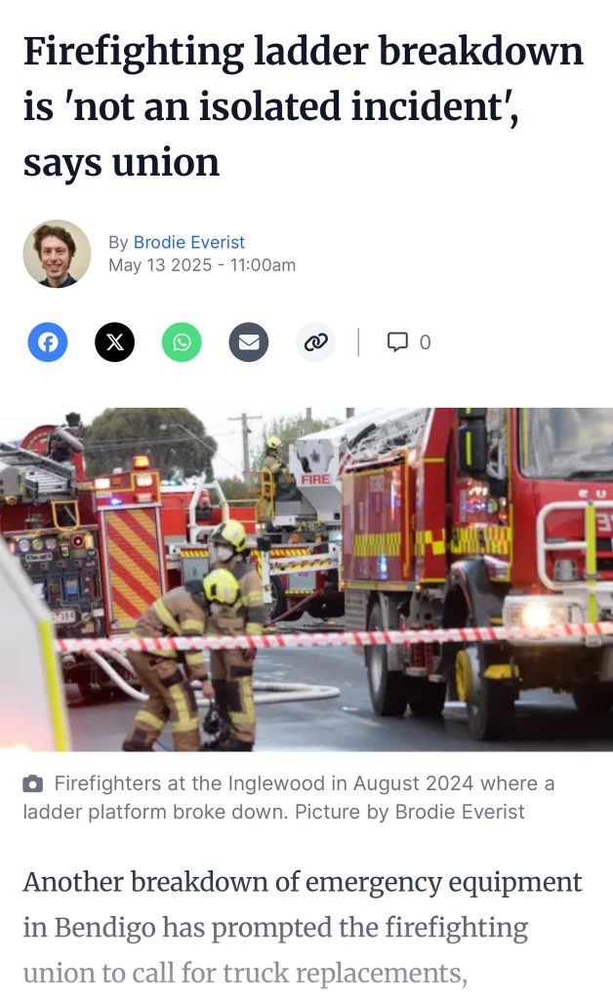Click the camera icon beside caption
This screenshot has width=613, height=999.
pyautogui.click(x=33, y=783)
